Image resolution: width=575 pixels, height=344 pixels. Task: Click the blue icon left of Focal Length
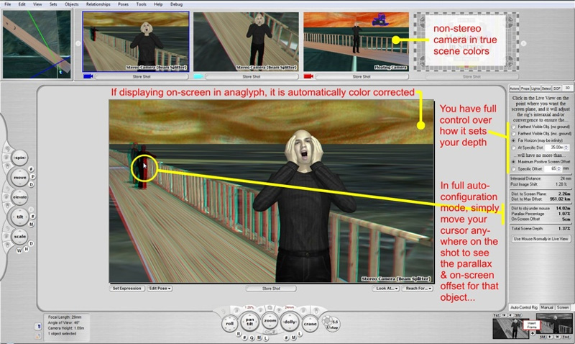[39, 326]
